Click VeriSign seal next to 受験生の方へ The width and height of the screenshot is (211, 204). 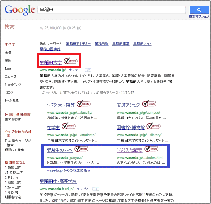point(81,149)
